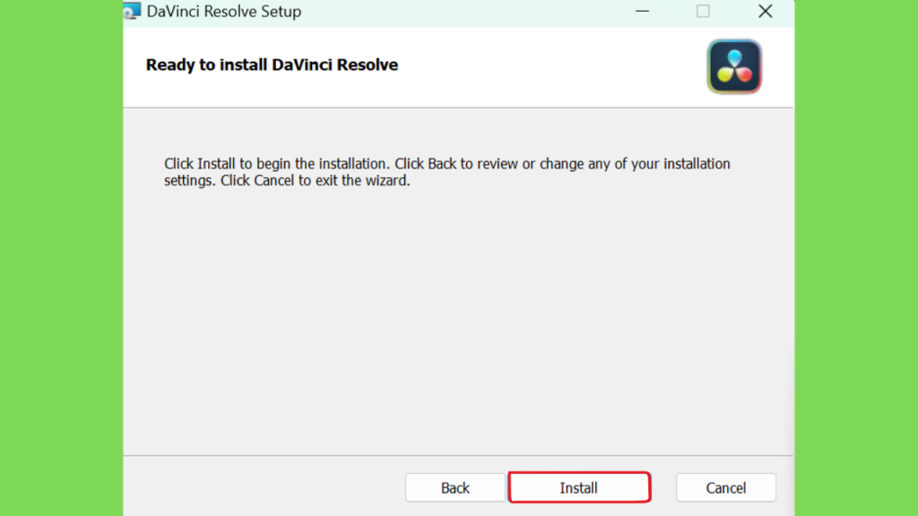The height and width of the screenshot is (516, 918).
Task: Click the 'DaVinci Resolve Setup' window title
Action: [x=223, y=11]
